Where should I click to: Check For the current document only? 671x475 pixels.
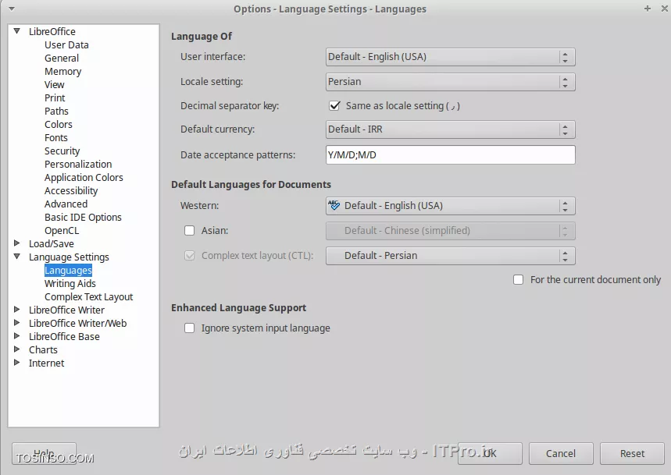(x=518, y=280)
